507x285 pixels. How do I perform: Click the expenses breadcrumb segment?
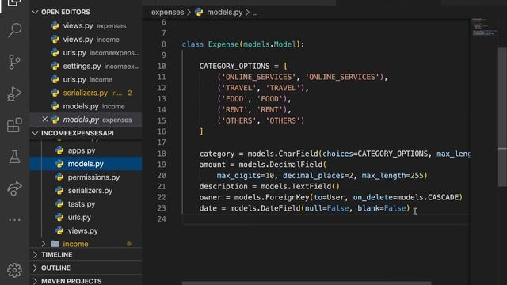[167, 13]
